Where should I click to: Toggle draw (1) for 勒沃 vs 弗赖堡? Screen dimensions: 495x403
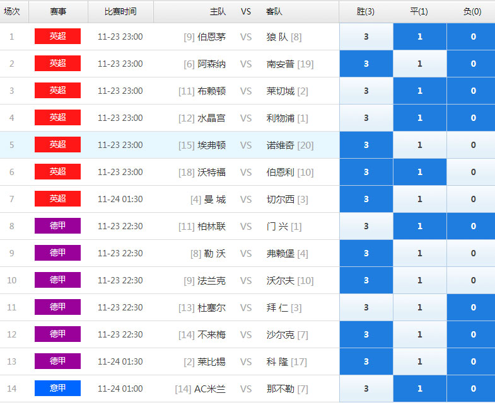(x=420, y=254)
